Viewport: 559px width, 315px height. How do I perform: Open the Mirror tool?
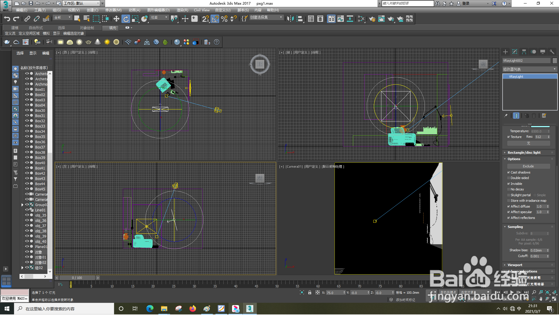[290, 19]
